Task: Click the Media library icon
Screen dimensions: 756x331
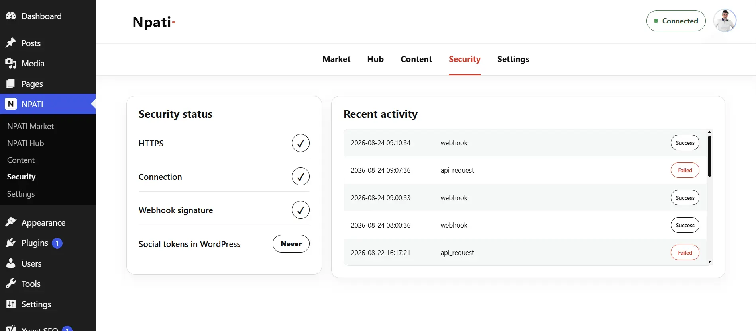Action: click(11, 63)
